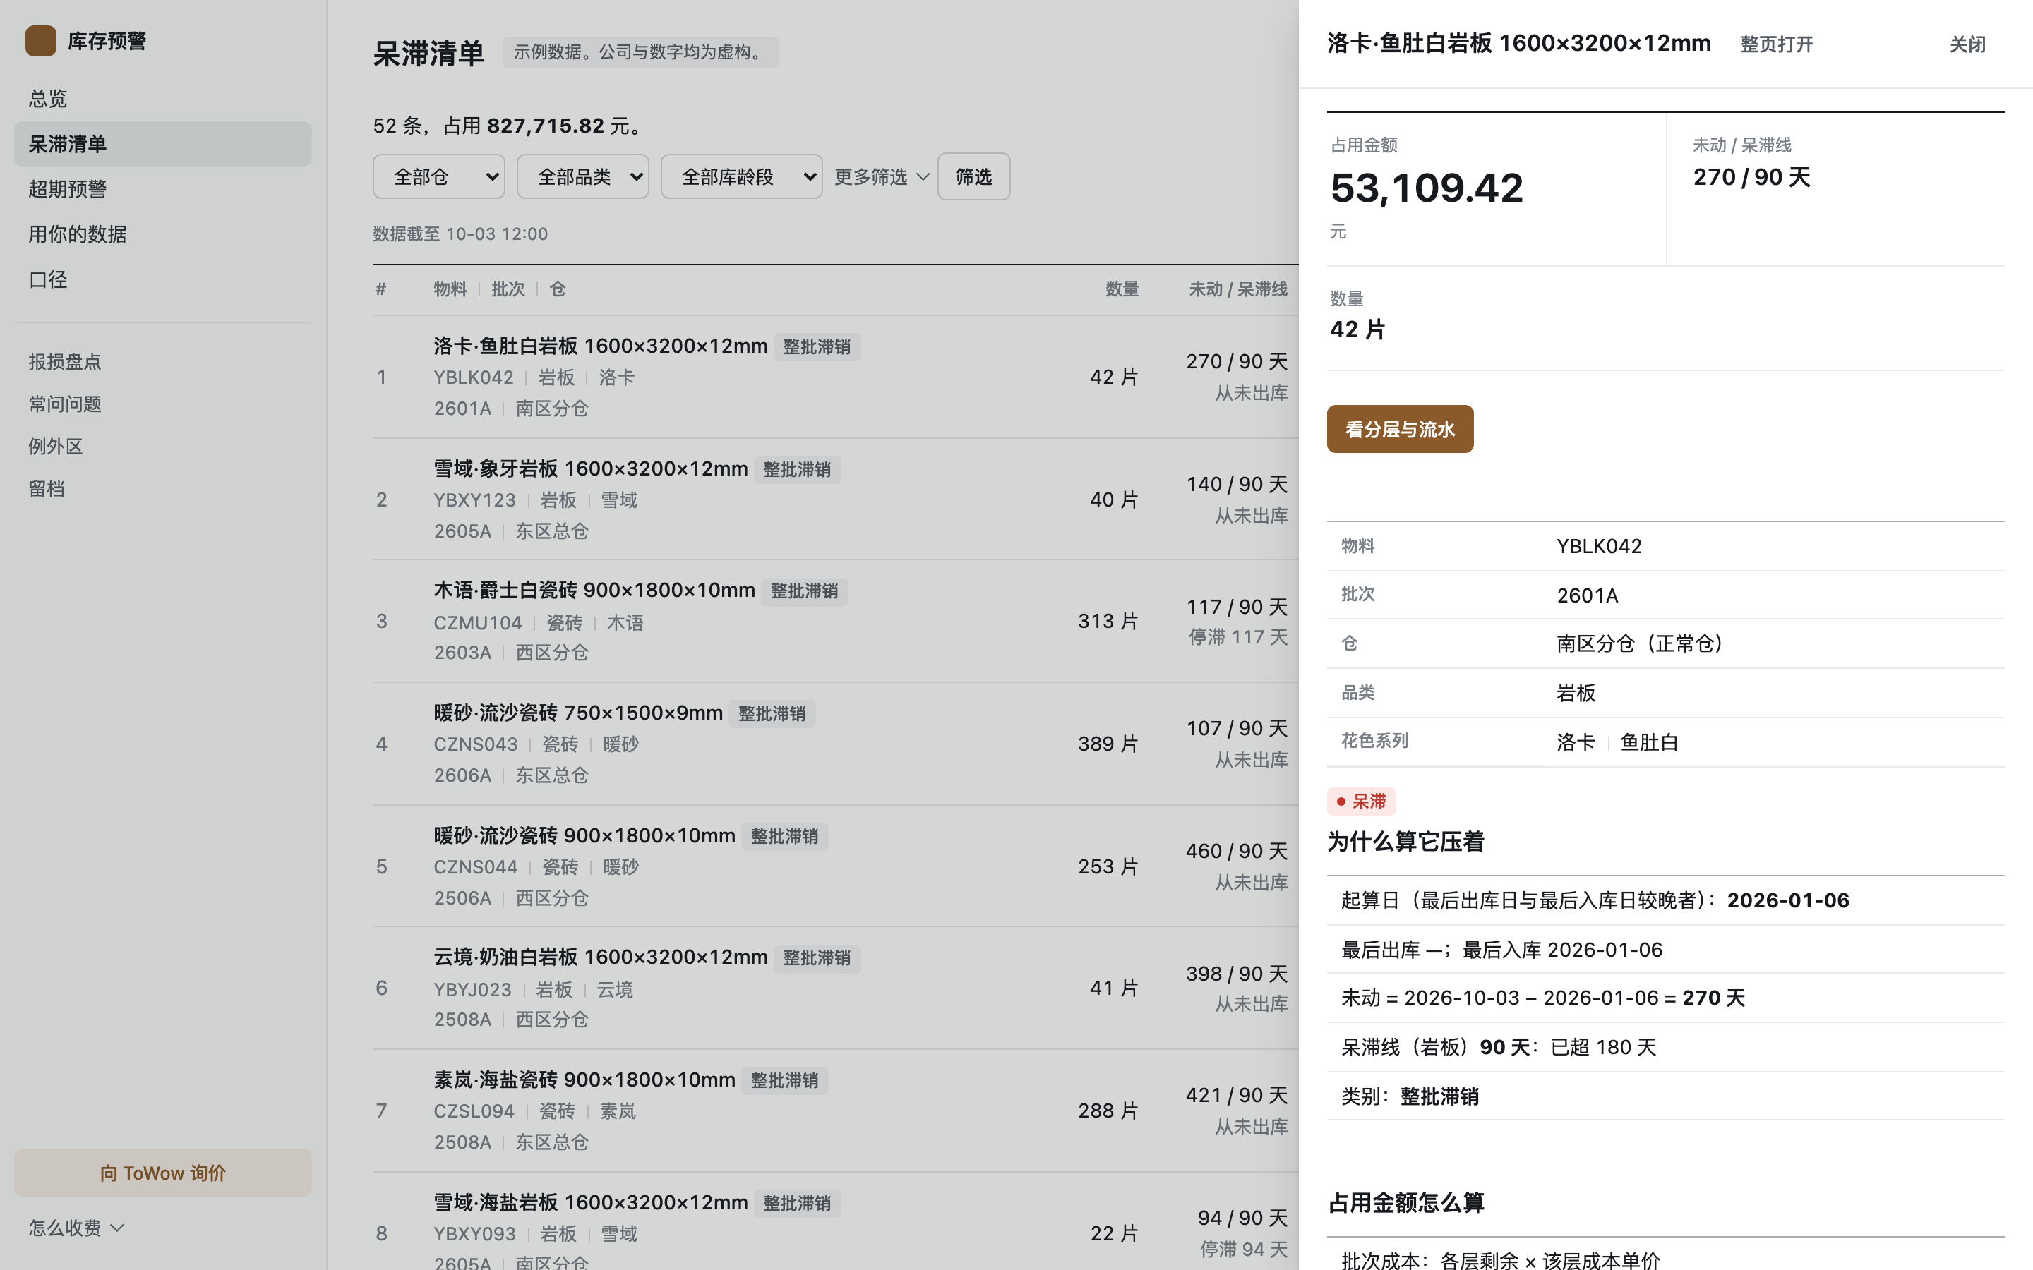Click 停滞 117 天 status text
The width and height of the screenshot is (2033, 1270).
coord(1237,638)
